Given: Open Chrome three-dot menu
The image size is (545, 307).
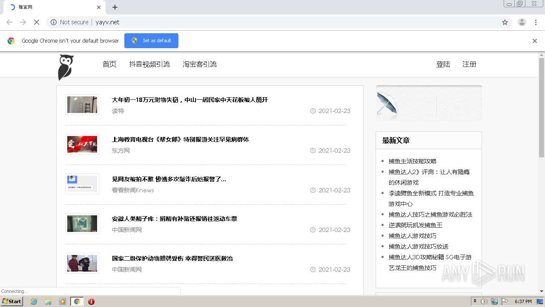Looking at the screenshot, I should pos(536,22).
